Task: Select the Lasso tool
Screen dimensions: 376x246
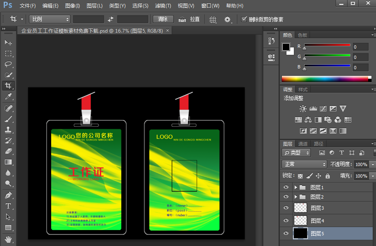Action: (8, 64)
